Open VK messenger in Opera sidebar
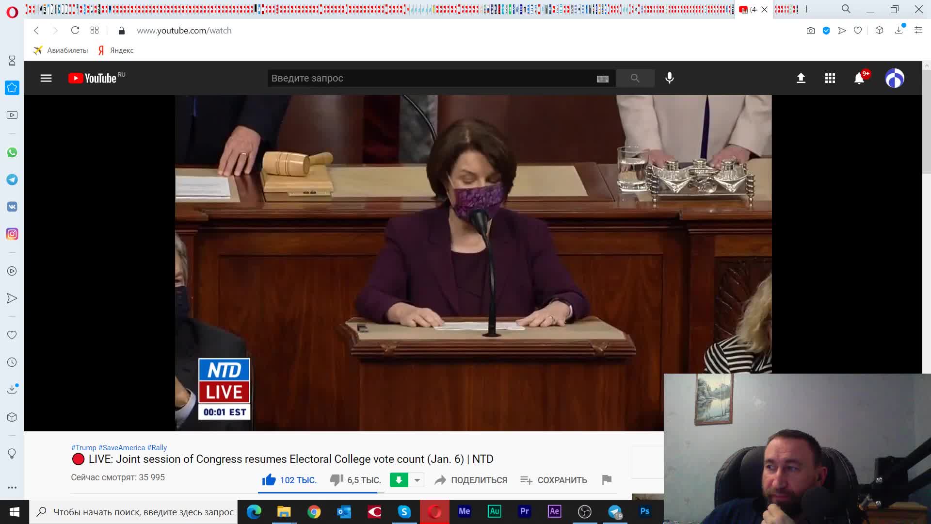The image size is (931, 524). pyautogui.click(x=12, y=207)
